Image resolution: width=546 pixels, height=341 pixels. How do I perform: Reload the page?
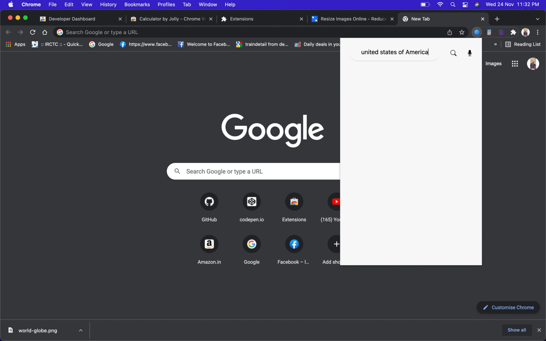pyautogui.click(x=33, y=32)
